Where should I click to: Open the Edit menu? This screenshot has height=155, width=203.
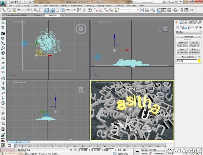(10, 5)
